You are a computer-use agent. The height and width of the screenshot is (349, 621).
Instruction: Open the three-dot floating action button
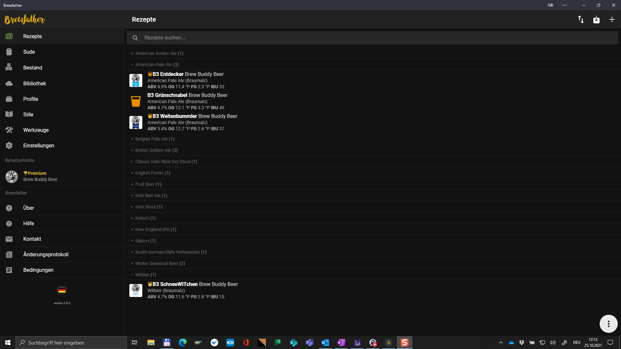click(608, 324)
